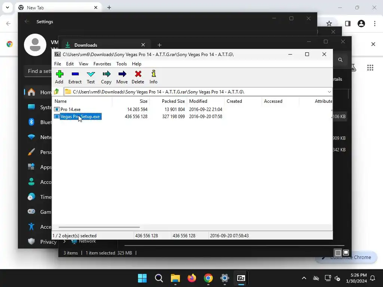
Task: Open 7-Zip from the taskbar
Action: click(x=241, y=278)
